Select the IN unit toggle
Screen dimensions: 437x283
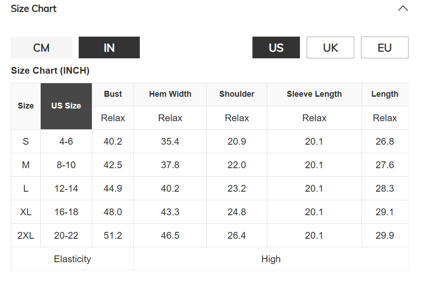coord(109,47)
